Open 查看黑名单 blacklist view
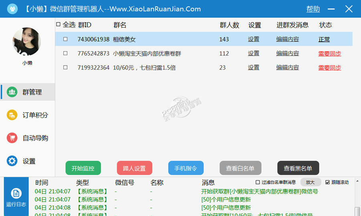This screenshot has height=216, width=361. click(x=298, y=168)
